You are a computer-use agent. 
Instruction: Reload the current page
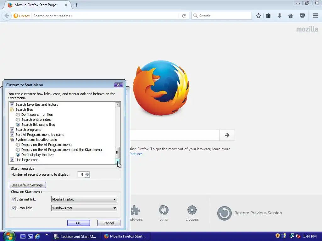pos(184,16)
